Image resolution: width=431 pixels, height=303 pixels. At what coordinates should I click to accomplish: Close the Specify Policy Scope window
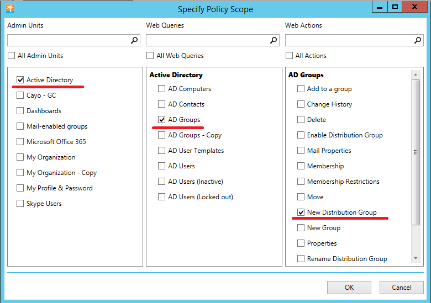click(x=414, y=7)
